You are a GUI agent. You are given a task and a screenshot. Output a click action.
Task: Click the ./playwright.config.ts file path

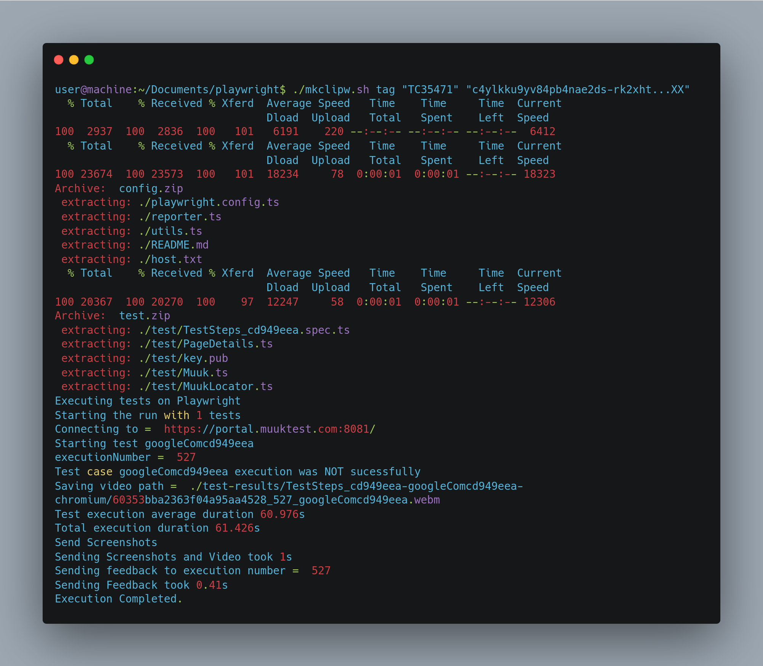[x=209, y=202]
